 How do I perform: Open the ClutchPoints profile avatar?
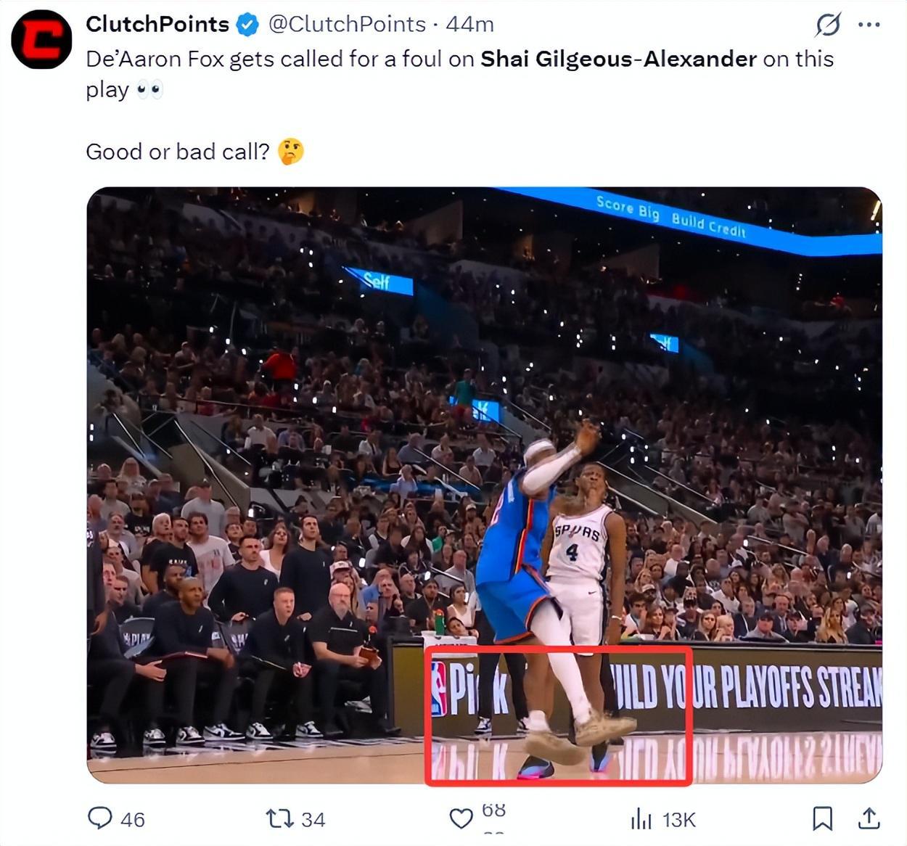(41, 40)
